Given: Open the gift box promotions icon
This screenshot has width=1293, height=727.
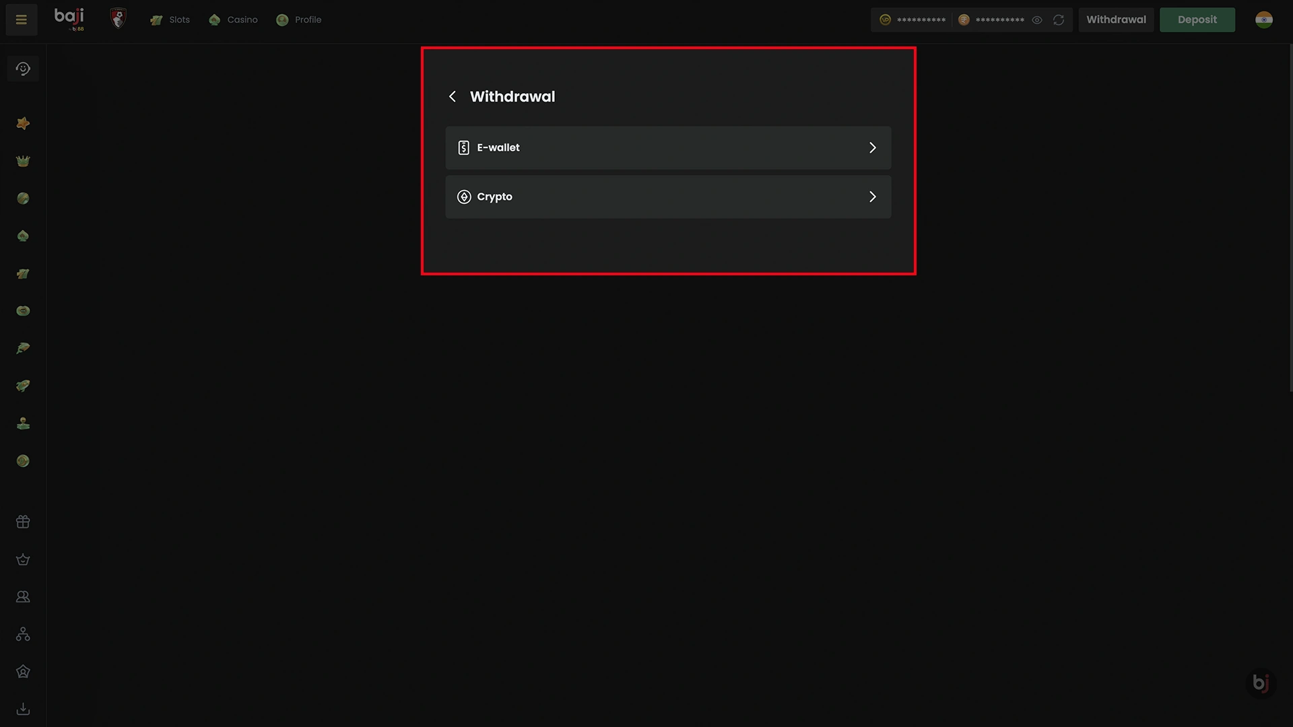Looking at the screenshot, I should coord(23,522).
